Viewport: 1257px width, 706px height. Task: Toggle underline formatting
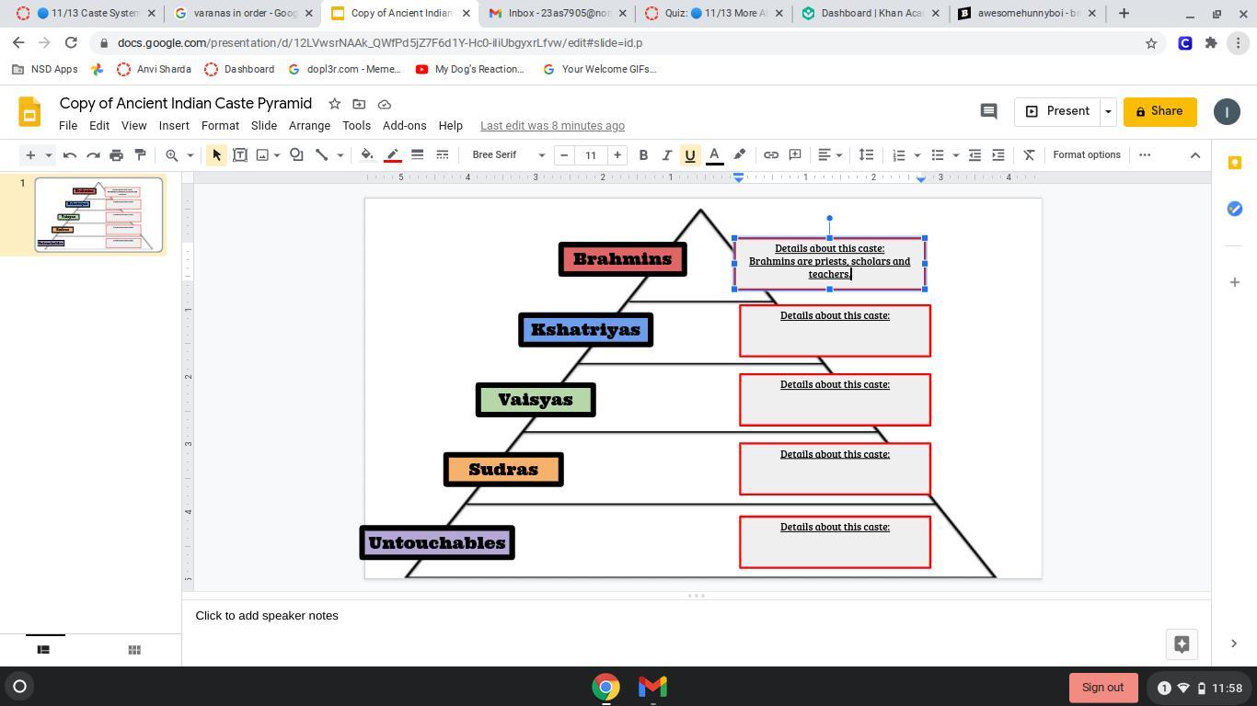coord(690,155)
